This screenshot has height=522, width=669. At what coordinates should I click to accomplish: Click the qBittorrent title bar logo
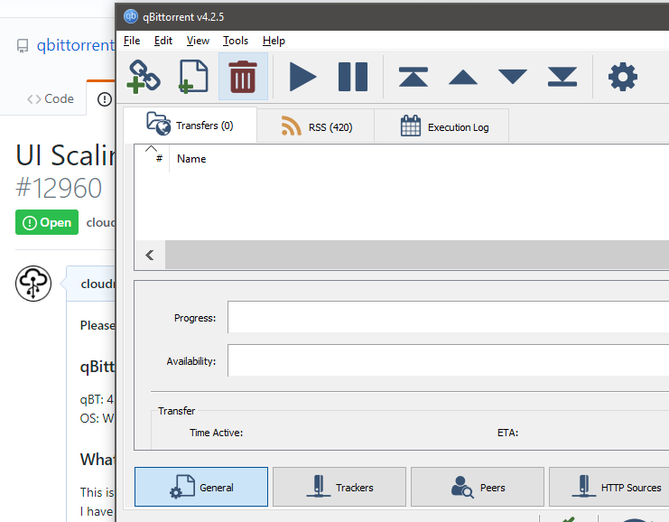coord(131,16)
